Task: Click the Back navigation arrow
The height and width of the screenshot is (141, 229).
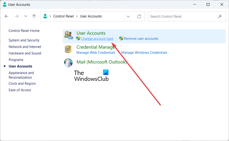Action: (7, 16)
